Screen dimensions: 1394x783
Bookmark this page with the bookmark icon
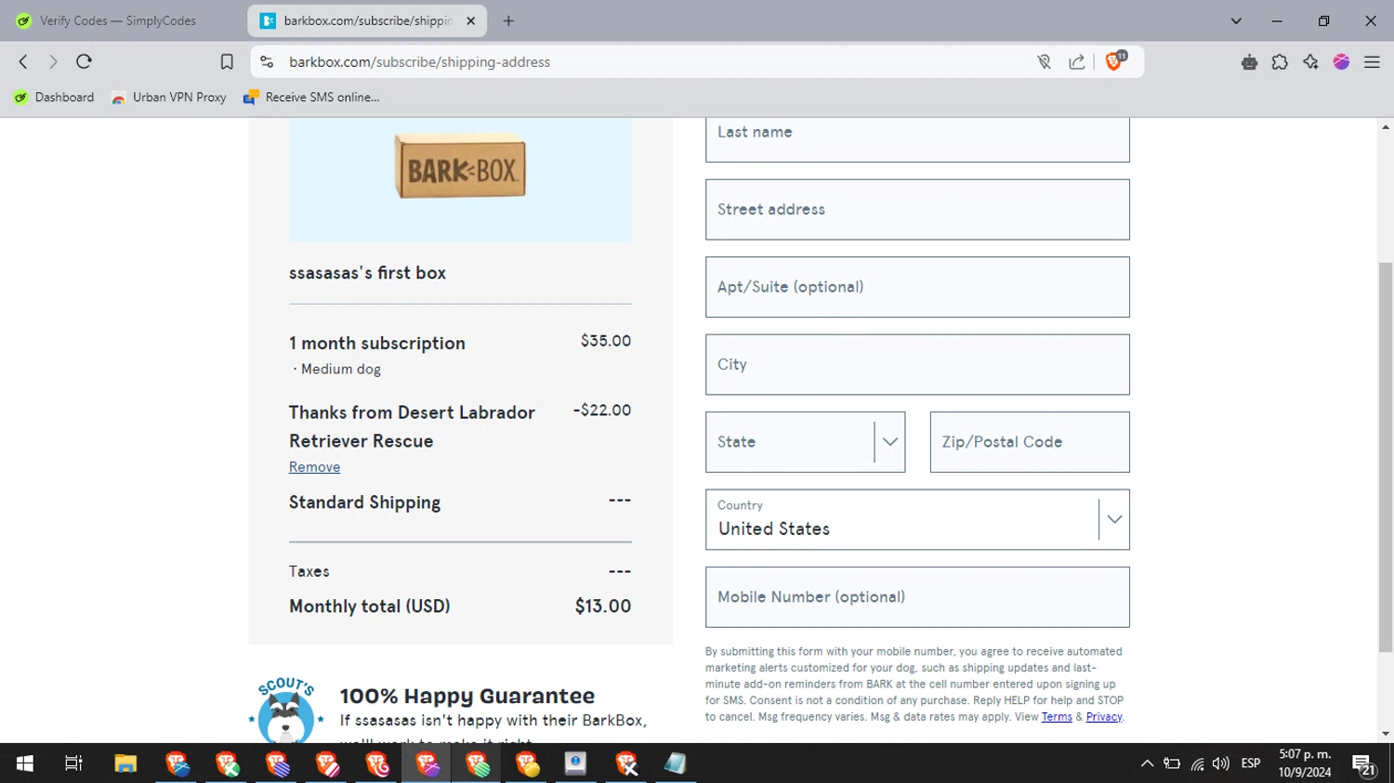coord(227,61)
